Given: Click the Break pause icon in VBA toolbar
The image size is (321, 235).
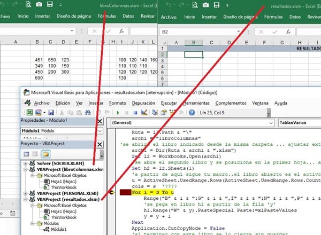Looking at the screenshot, I should coord(127,113).
